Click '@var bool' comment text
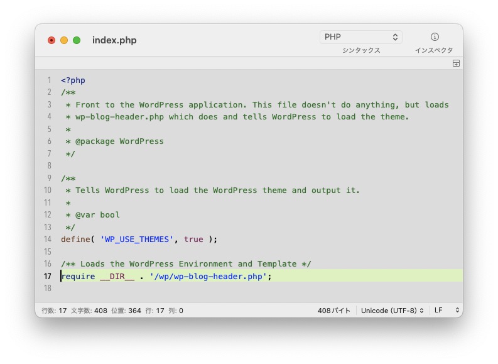498x364 pixels. (97, 215)
